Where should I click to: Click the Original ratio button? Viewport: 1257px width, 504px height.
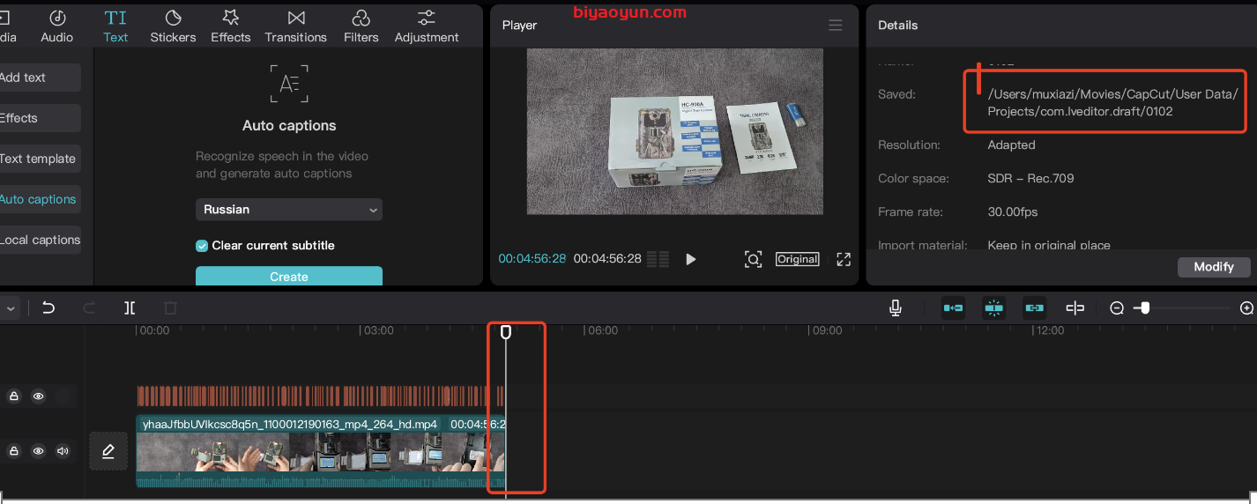pos(798,259)
